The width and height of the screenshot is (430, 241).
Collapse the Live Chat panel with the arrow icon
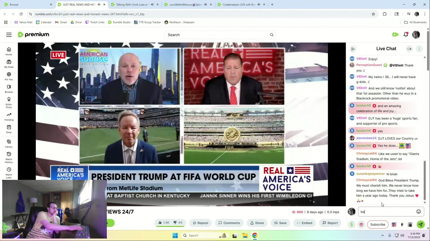353,49
